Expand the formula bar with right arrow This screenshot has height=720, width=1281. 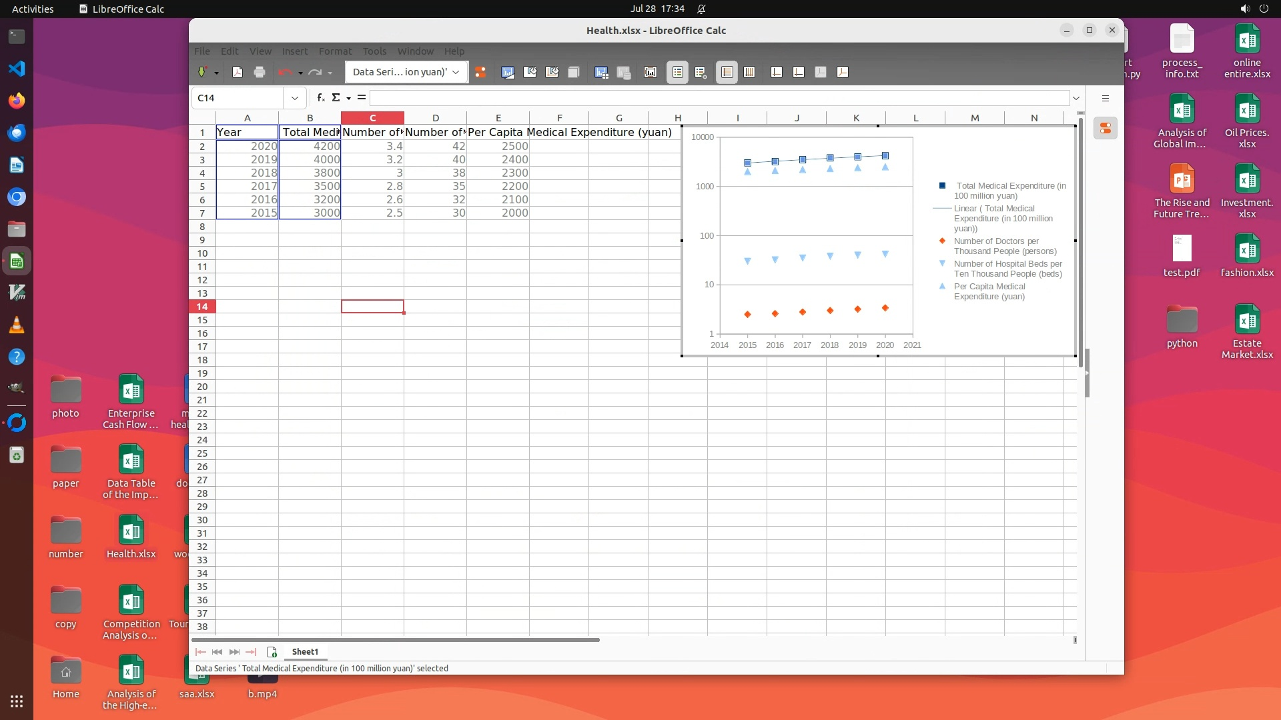(x=1076, y=98)
